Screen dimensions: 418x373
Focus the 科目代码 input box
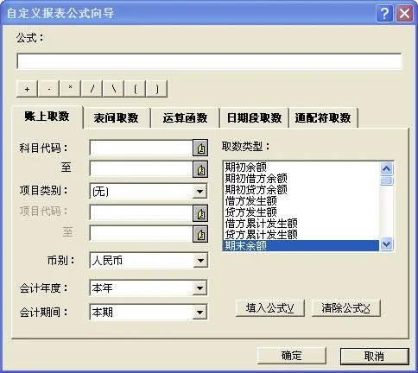(x=141, y=149)
